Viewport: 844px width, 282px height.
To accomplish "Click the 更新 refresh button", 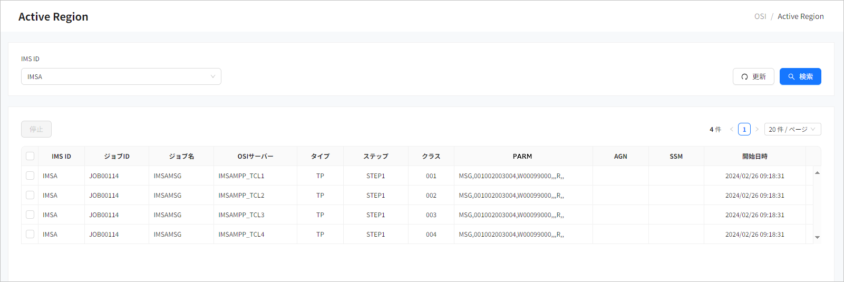I will (753, 76).
